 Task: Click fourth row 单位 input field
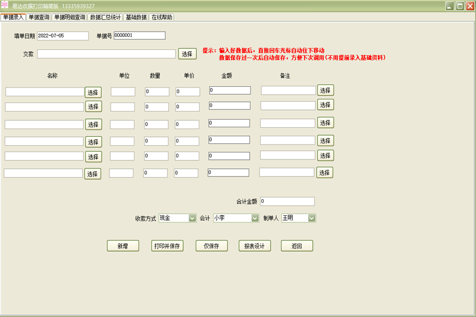tap(122, 141)
